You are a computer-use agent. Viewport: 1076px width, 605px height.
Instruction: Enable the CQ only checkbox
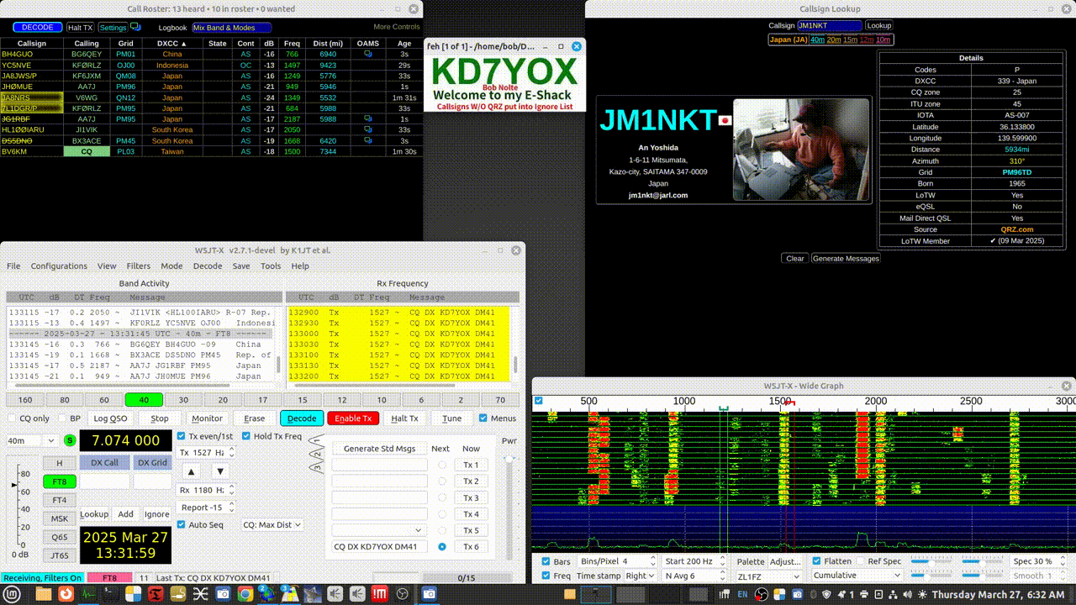click(13, 418)
